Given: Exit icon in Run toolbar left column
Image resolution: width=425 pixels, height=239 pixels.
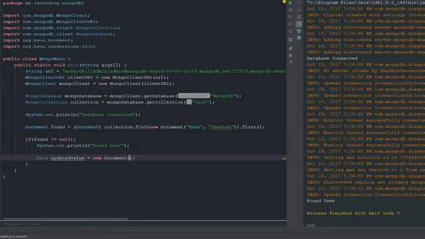Looking at the screenshot, I should [290, 31].
